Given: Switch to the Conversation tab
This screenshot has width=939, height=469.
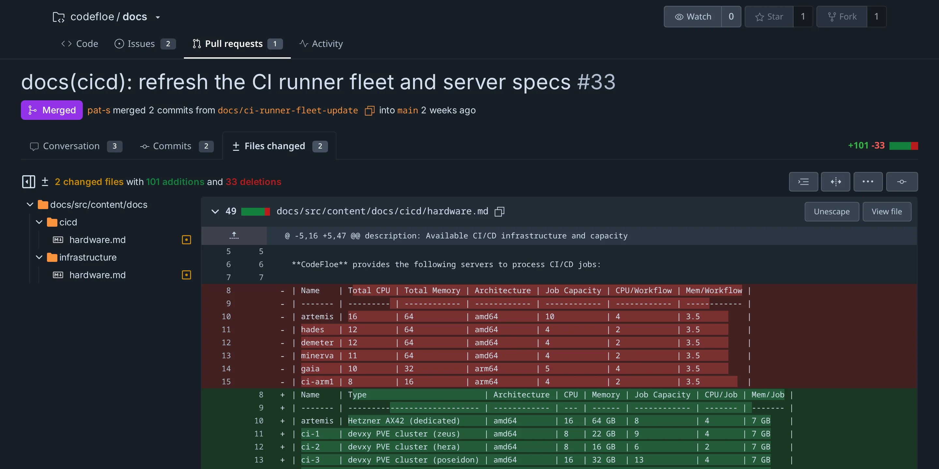Looking at the screenshot, I should pos(76,146).
